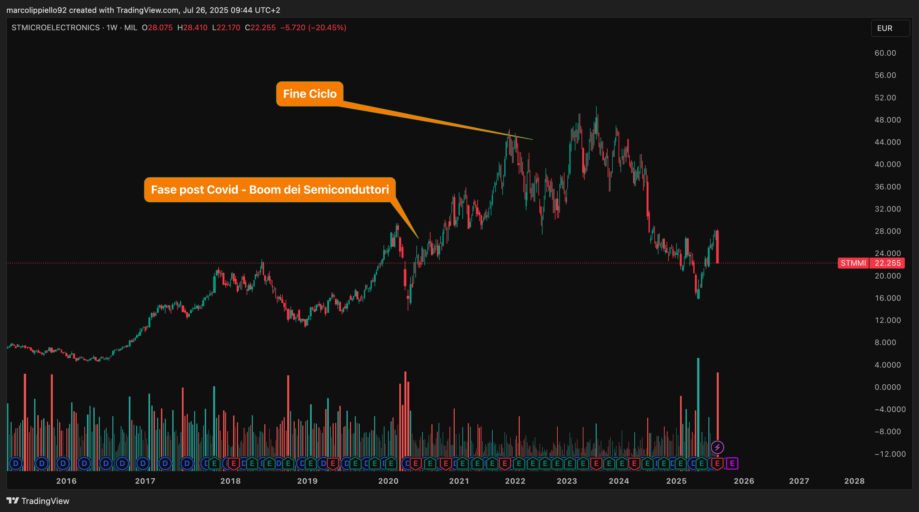919x512 pixels.
Task: Click the first blue dividend D marker
Action: [16, 463]
